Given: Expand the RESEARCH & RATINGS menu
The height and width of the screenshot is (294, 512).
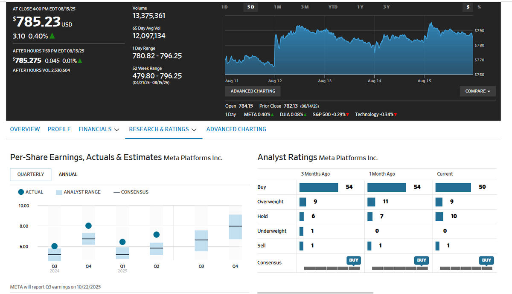Looking at the screenshot, I should pyautogui.click(x=163, y=129).
